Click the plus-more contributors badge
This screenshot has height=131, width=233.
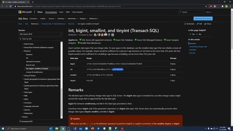112,35
